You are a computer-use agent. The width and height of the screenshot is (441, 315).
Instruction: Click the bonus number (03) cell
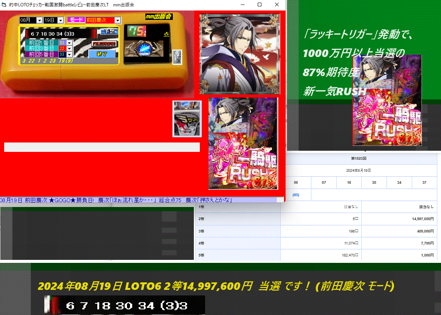(x=296, y=195)
